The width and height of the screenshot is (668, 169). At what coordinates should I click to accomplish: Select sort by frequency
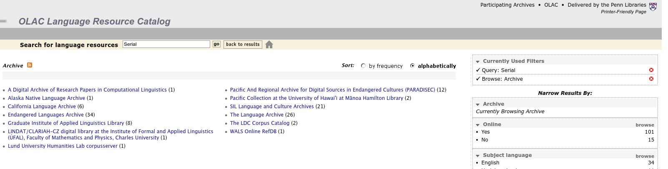click(x=363, y=66)
